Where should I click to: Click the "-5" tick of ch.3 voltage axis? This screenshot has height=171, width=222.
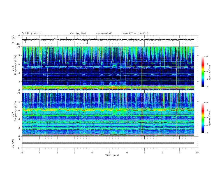[x=19, y=148]
